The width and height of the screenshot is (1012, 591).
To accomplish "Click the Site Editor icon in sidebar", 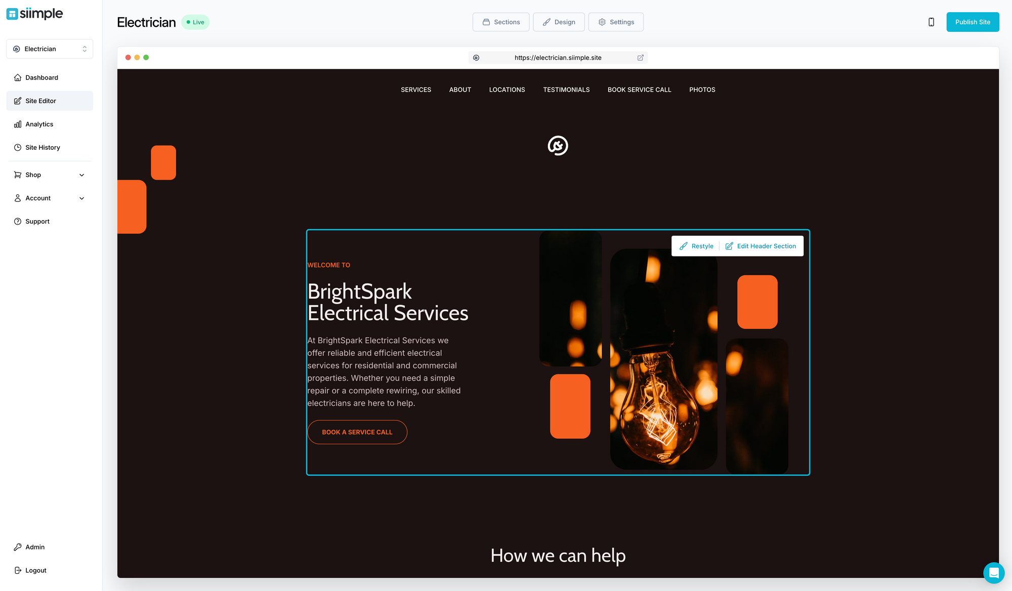I will [18, 101].
